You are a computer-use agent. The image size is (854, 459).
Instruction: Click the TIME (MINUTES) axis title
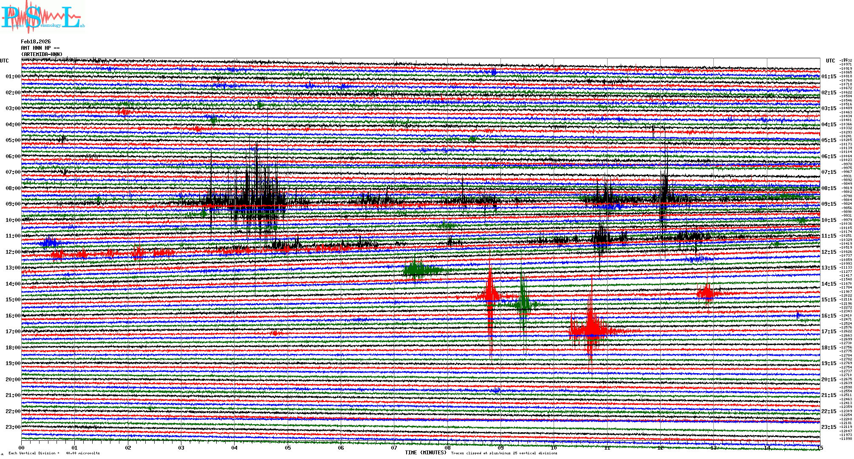point(426,453)
